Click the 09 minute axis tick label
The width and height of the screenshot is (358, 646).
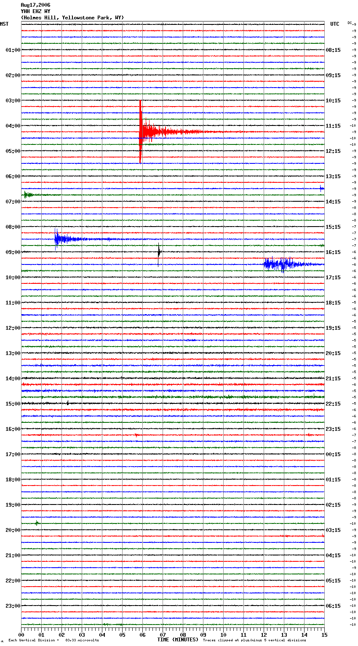203,635
